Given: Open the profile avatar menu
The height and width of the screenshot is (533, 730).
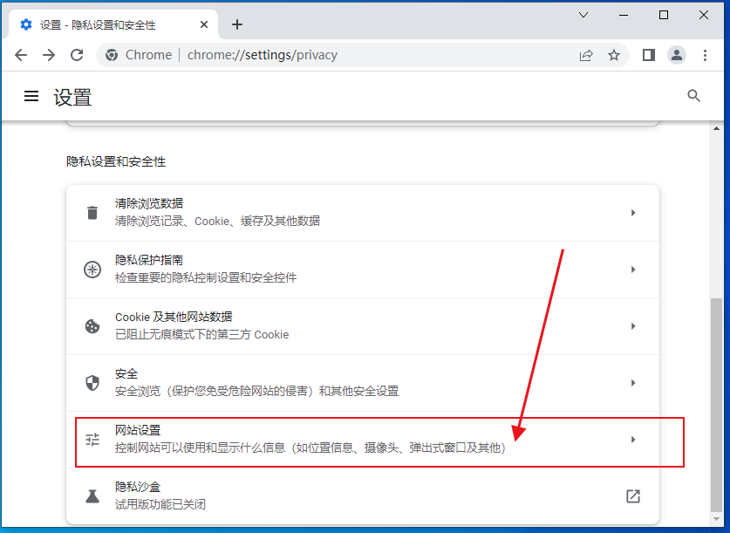Looking at the screenshot, I should click(677, 55).
